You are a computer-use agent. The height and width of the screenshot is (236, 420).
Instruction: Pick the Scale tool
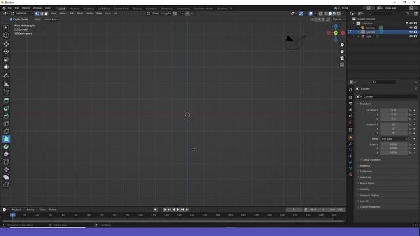[6, 59]
